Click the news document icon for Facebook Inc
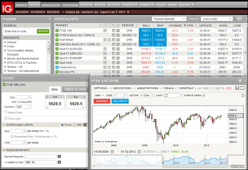 (109, 67)
